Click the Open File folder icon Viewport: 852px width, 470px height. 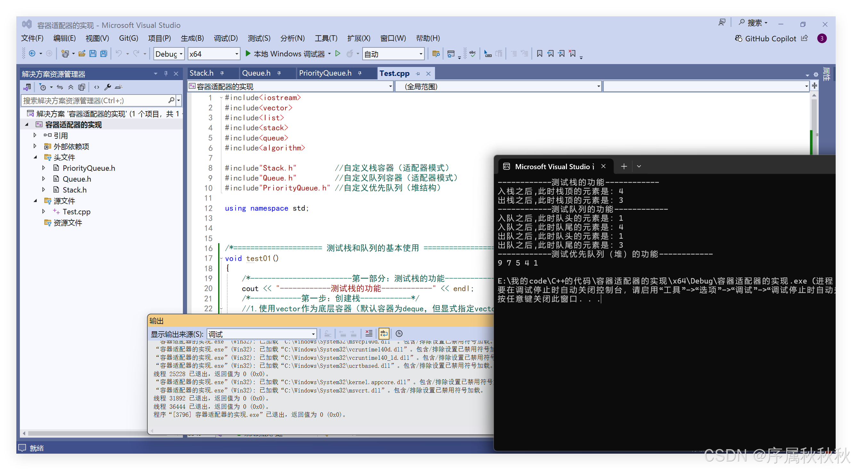(x=82, y=54)
